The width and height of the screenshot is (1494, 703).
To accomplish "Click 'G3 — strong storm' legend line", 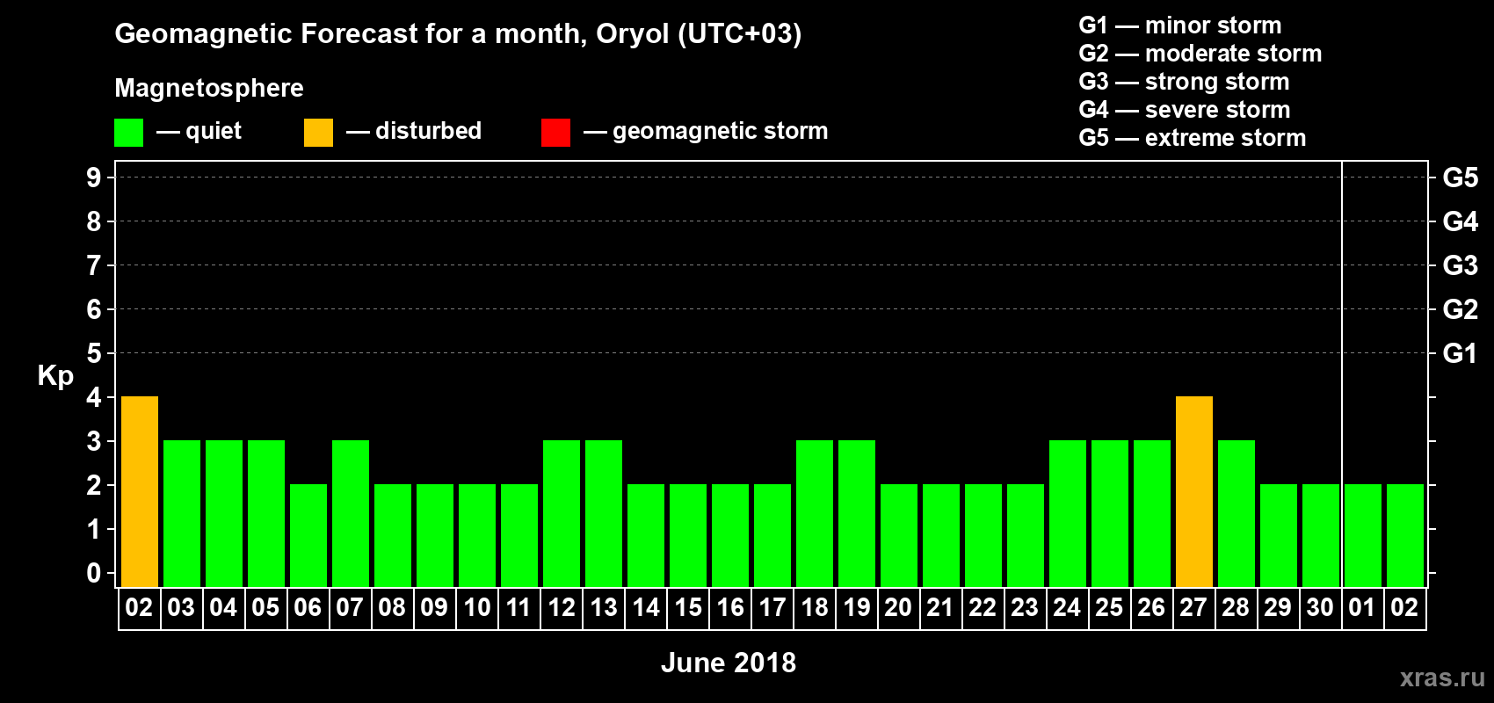I will [1184, 82].
